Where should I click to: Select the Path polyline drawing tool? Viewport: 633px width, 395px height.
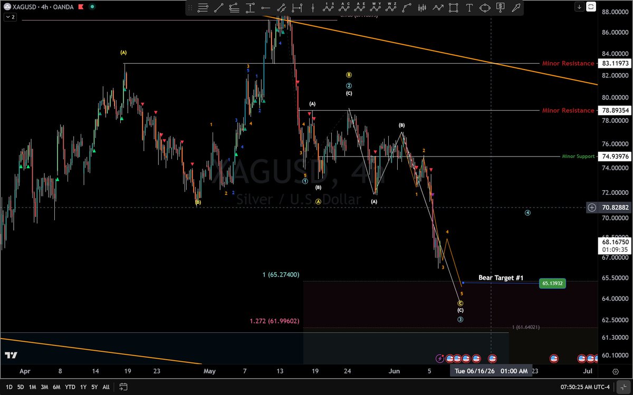click(x=406, y=7)
